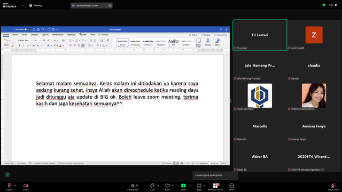Image resolution: width=342 pixels, height=192 pixels.
Task: Switch to the Design tab
Action: 34,35
